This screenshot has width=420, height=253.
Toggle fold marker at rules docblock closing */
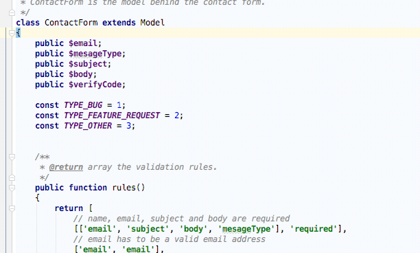12,177
